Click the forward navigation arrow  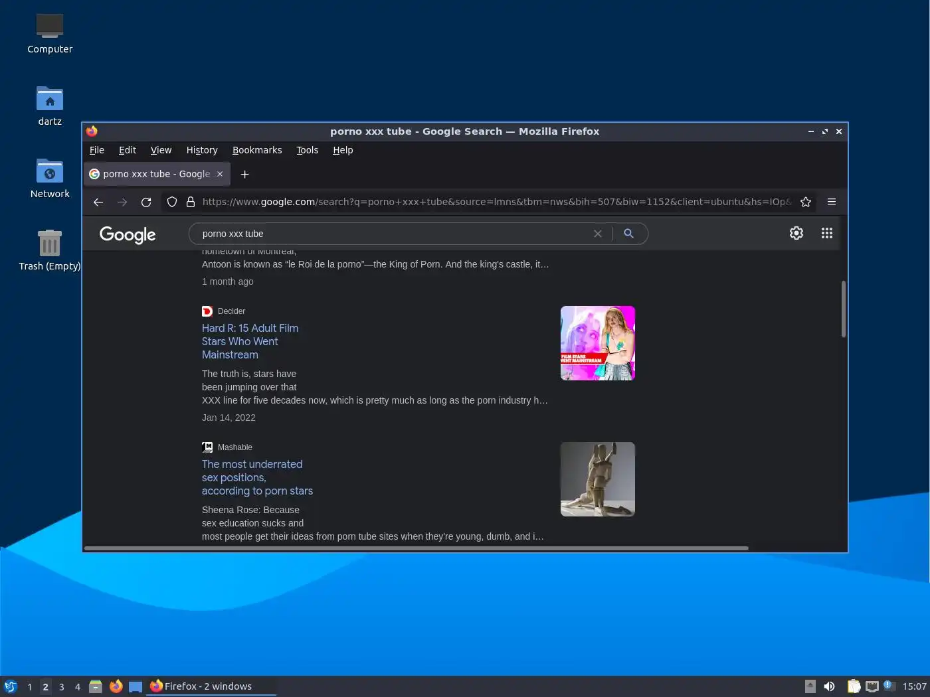(x=122, y=202)
